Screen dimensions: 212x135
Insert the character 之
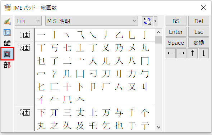(x=54, y=126)
